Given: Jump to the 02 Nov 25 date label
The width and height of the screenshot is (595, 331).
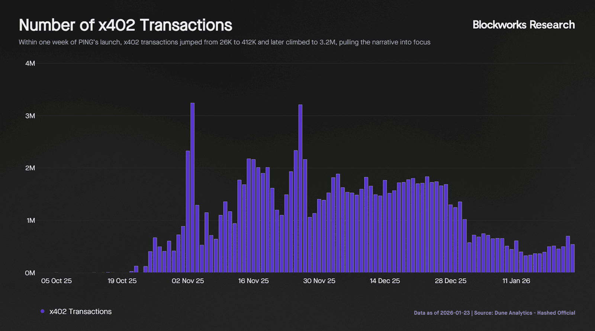Looking at the screenshot, I should coord(188,281).
